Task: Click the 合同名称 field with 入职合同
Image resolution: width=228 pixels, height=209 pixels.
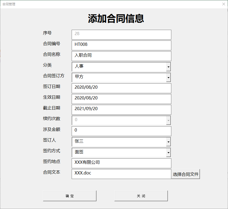Action: coord(121,56)
